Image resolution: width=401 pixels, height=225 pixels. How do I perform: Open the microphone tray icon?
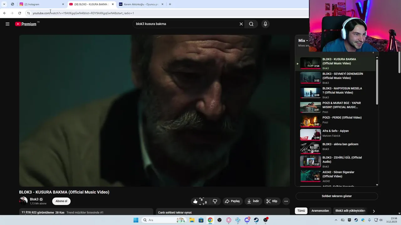[x=369, y=220]
